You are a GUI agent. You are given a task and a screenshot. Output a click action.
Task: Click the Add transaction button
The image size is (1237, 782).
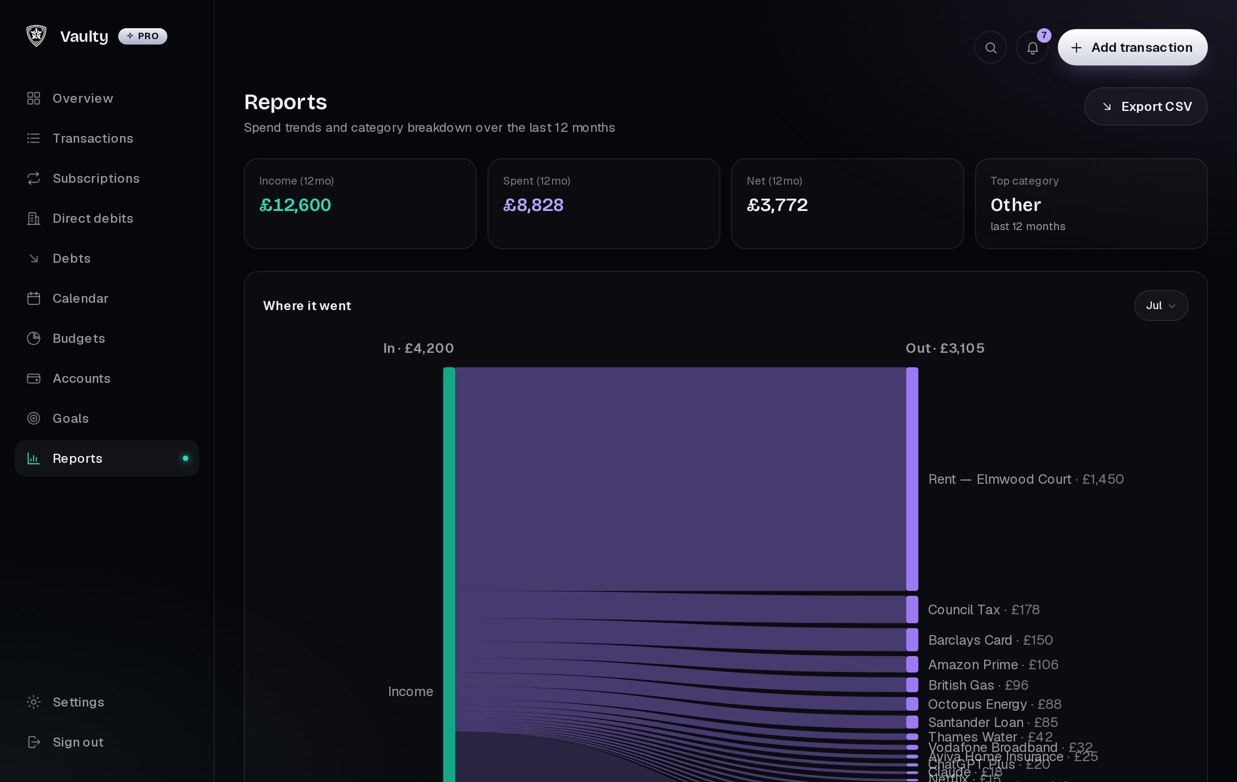(x=1132, y=47)
